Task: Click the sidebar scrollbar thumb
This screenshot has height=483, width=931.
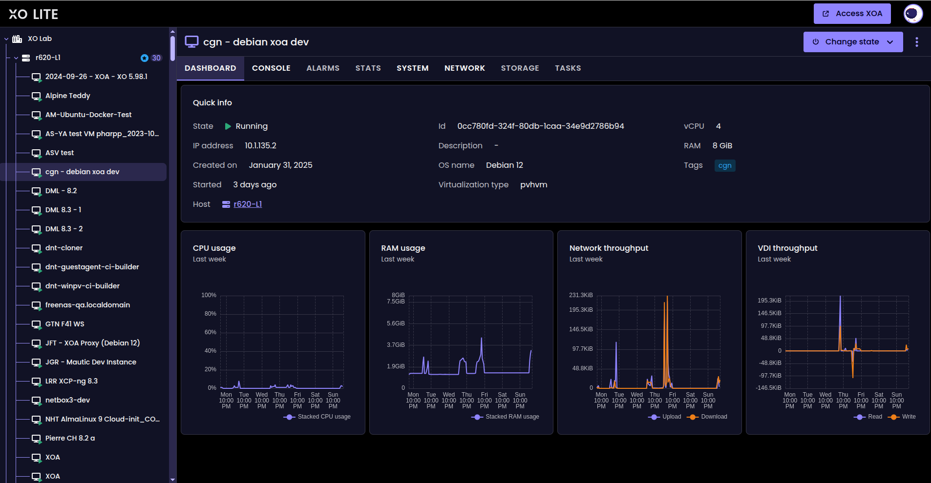Action: point(172,48)
